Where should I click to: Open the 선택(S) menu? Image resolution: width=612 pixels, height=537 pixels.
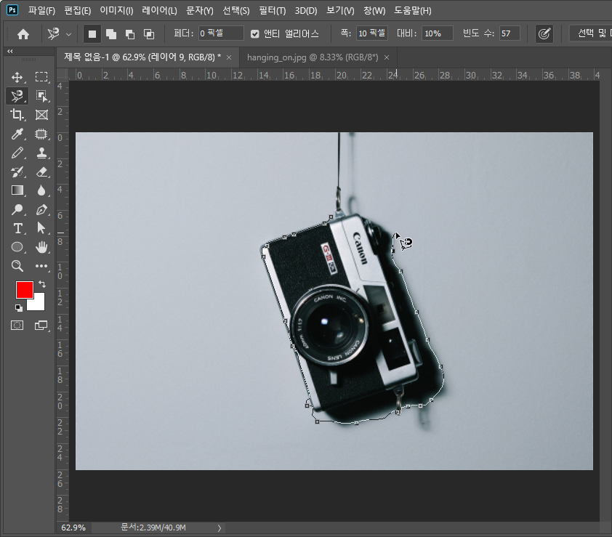tap(235, 11)
